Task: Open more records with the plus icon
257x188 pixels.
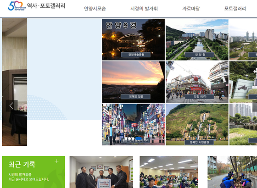Action: [56, 161]
